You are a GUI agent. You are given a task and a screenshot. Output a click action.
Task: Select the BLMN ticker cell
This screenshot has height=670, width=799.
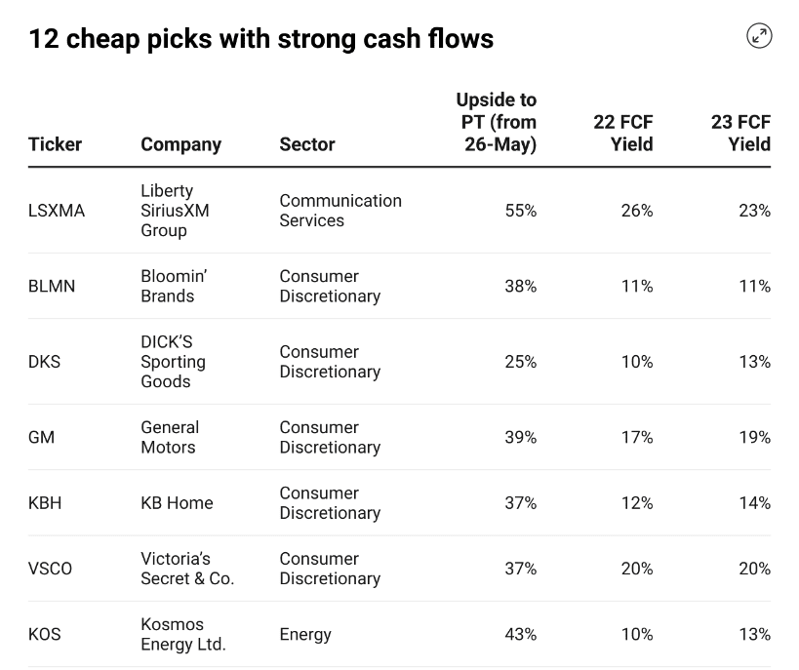tap(52, 287)
